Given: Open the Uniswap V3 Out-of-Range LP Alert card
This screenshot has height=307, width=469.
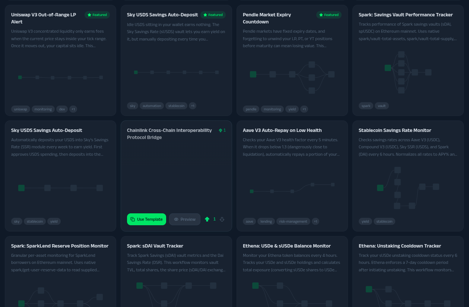Looking at the screenshot, I should (x=60, y=60).
